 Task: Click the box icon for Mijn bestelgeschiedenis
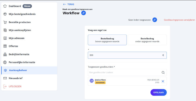point(5,14)
